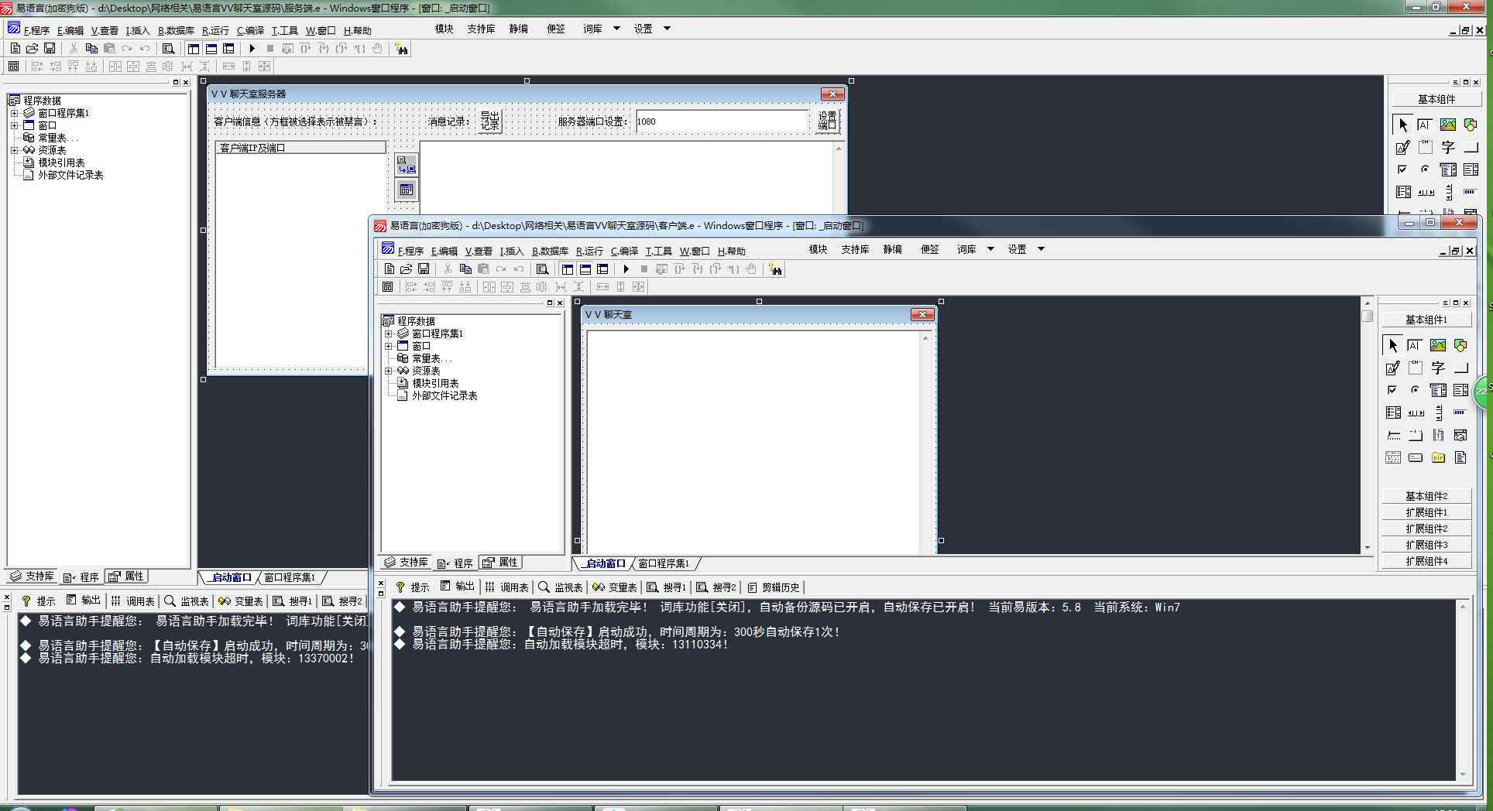Click New file icon in client window toolbar
The height and width of the screenshot is (811, 1493).
pos(390,269)
